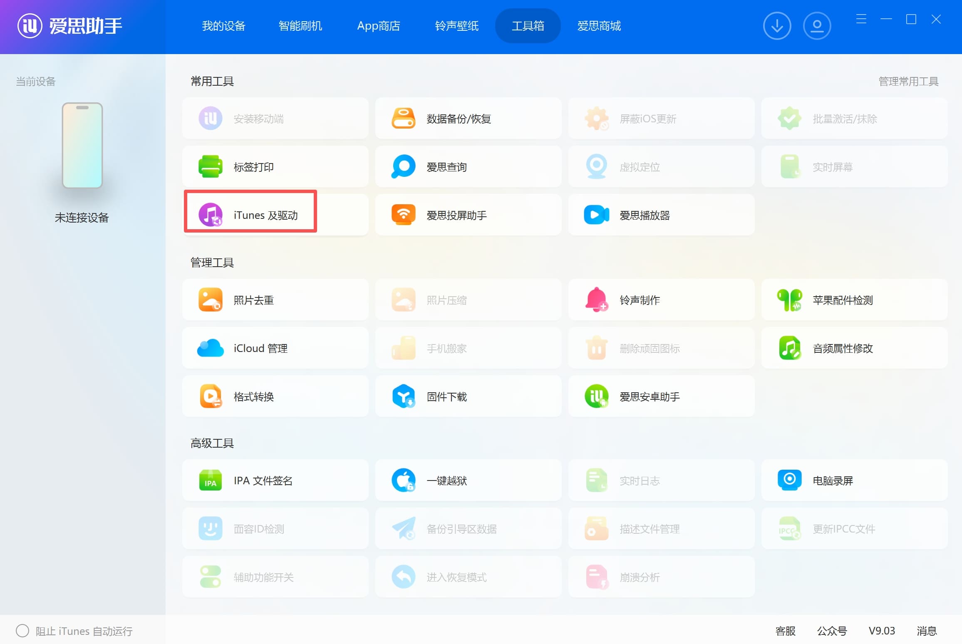
Task: Open the 铃声制作 bell icon
Action: click(x=596, y=300)
